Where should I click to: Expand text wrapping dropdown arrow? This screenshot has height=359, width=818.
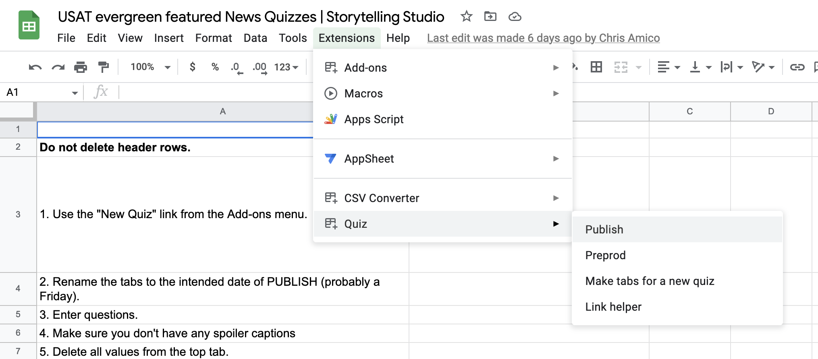[x=740, y=67]
